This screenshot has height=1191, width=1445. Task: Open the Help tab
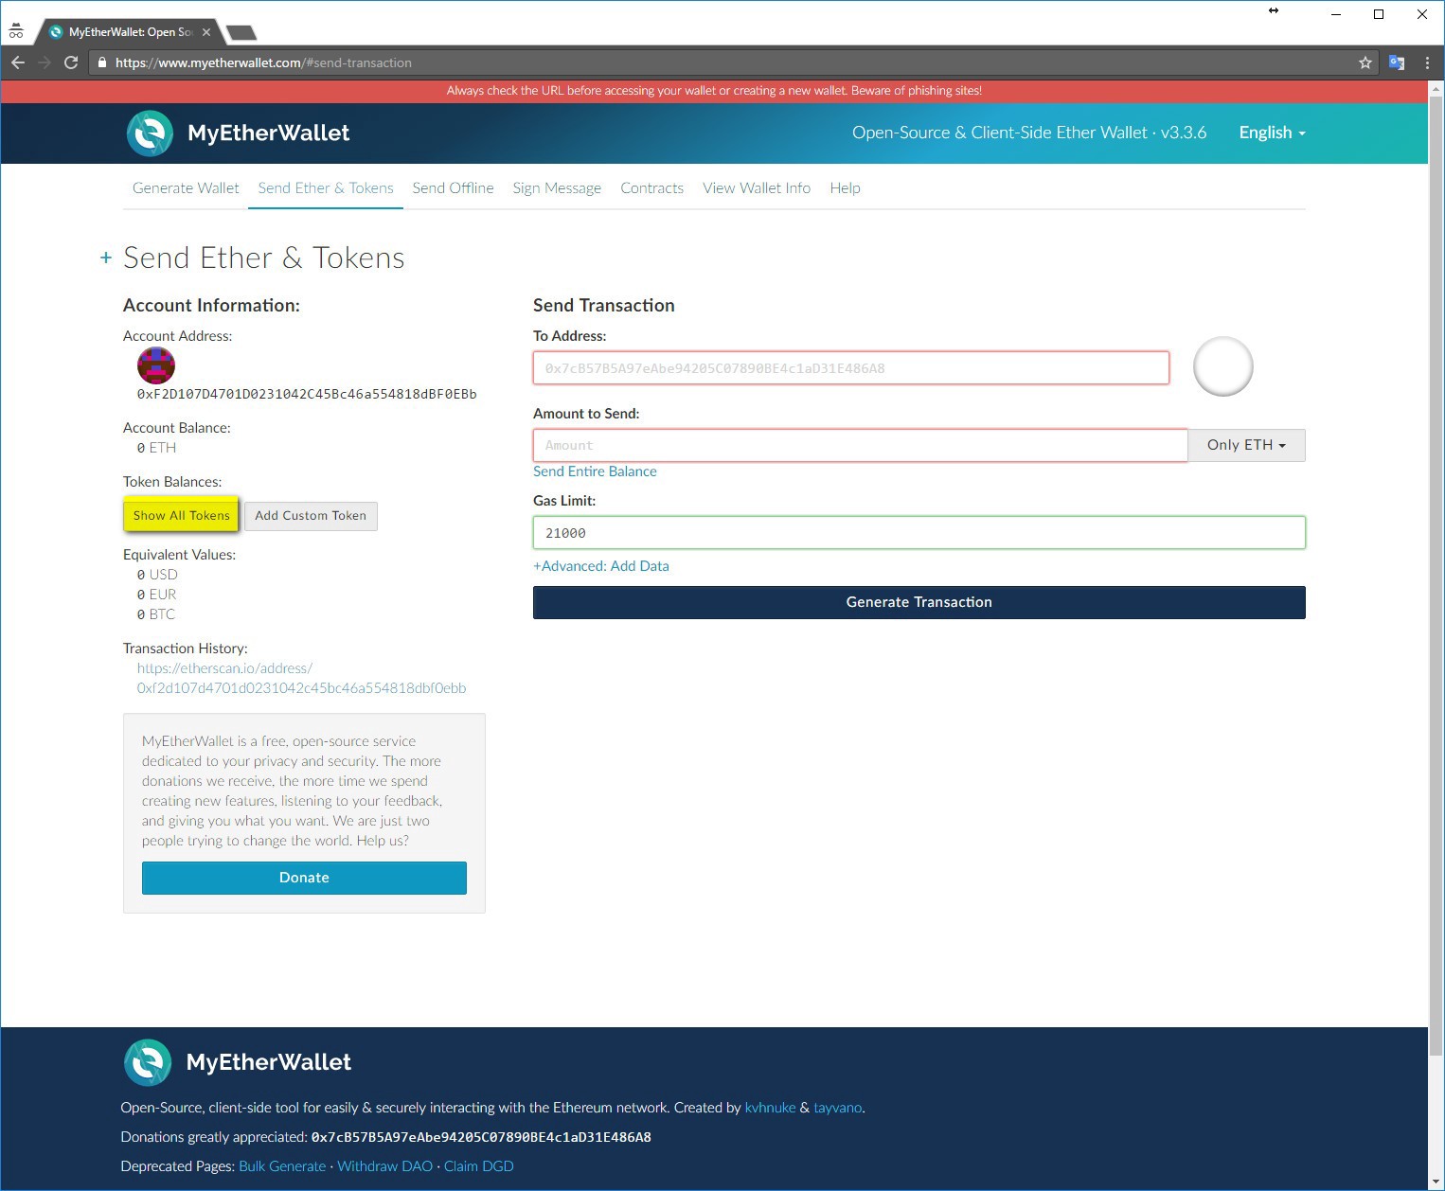(x=845, y=188)
